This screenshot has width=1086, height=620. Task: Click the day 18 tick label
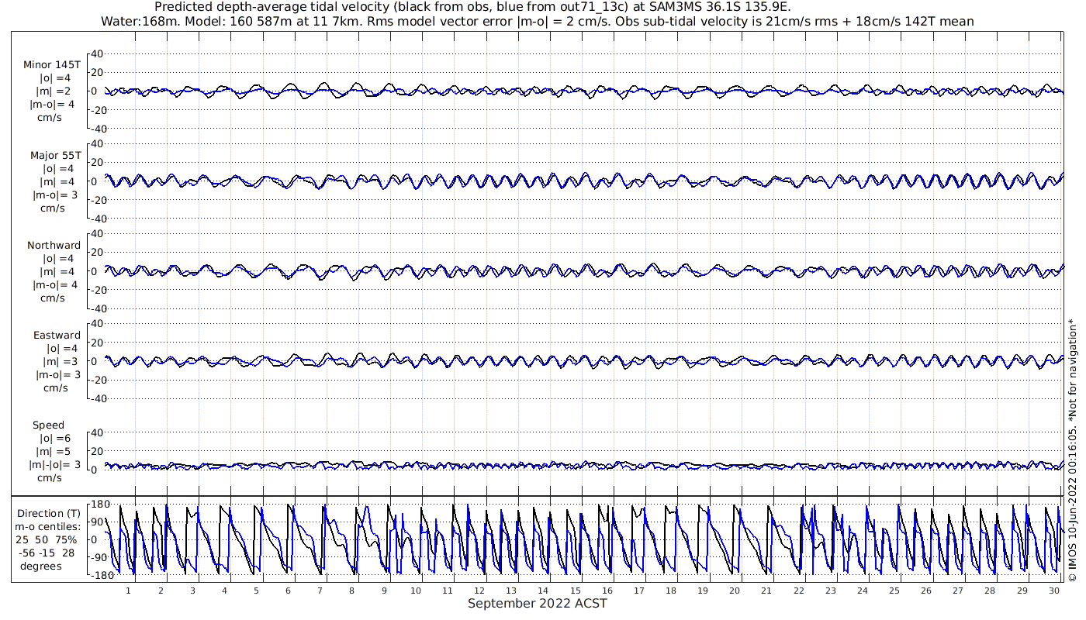(x=670, y=591)
